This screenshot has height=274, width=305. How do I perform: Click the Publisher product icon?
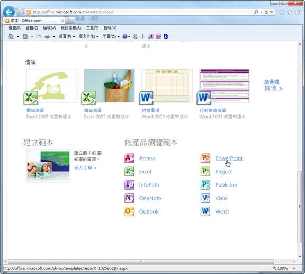(205, 184)
